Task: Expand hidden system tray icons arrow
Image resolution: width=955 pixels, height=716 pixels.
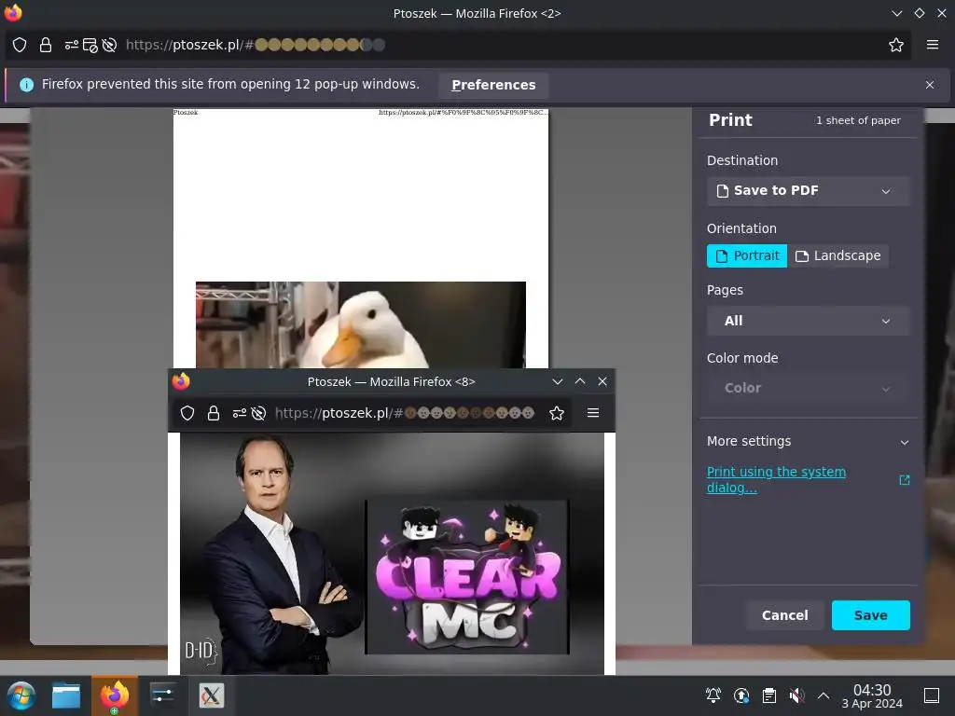Action: [823, 695]
